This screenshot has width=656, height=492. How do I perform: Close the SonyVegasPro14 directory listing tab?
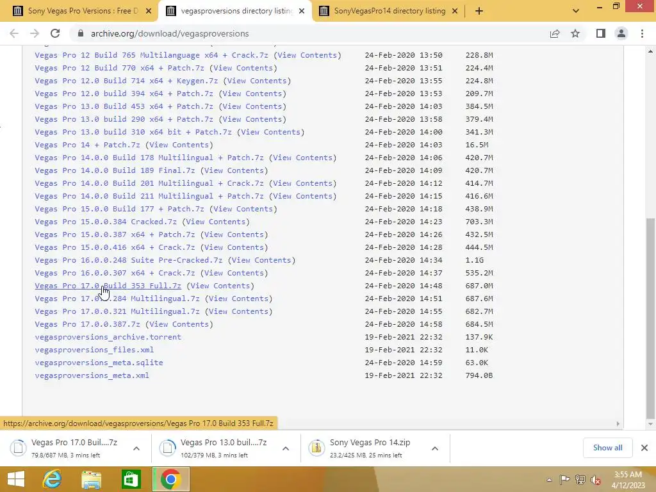click(455, 11)
